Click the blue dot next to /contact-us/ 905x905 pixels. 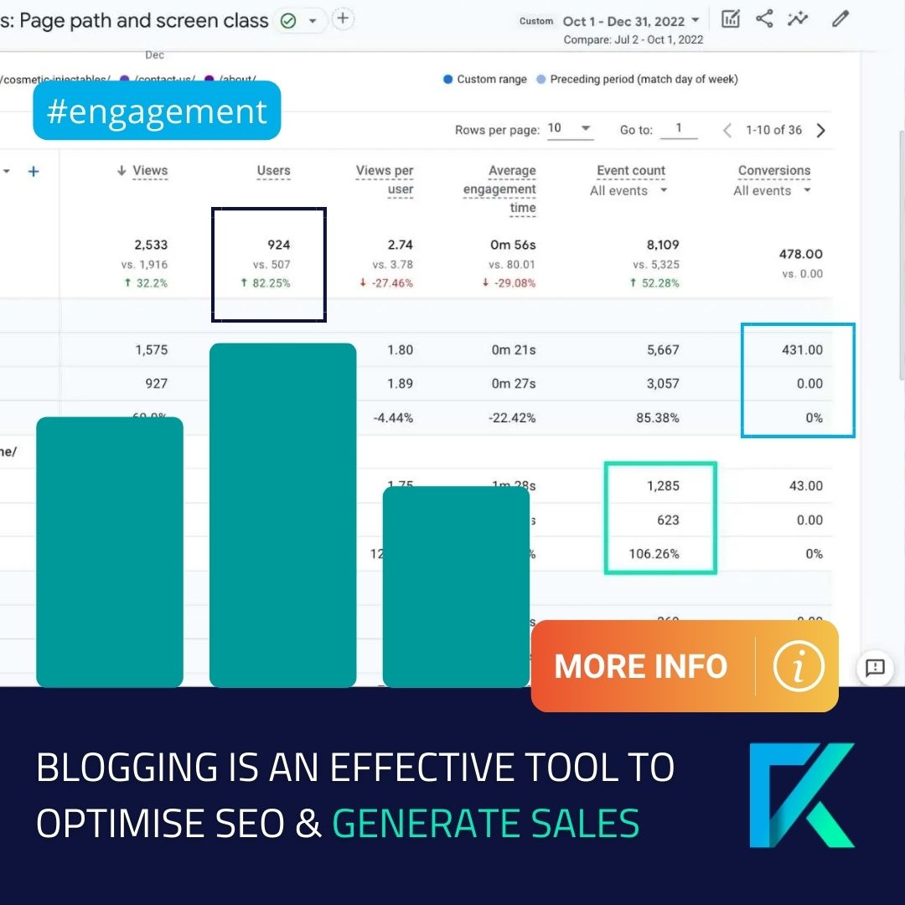point(126,80)
